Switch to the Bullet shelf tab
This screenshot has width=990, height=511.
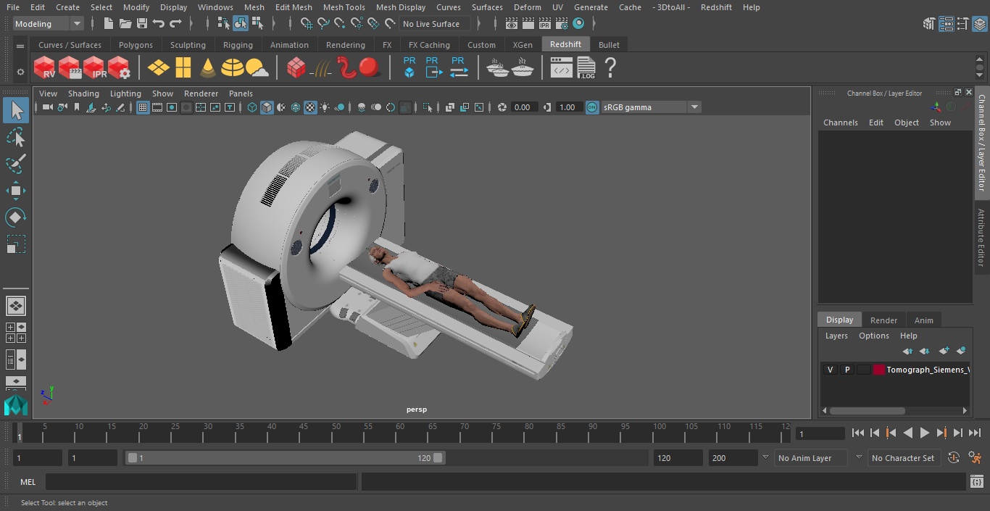pyautogui.click(x=609, y=45)
